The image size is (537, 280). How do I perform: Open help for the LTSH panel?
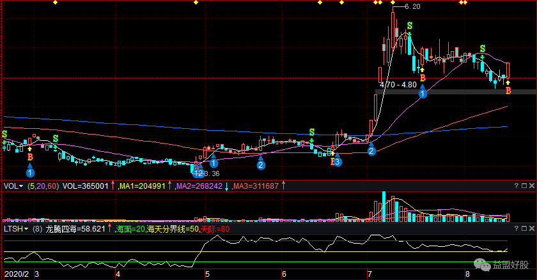pyautogui.click(x=517, y=228)
